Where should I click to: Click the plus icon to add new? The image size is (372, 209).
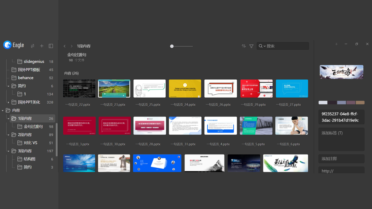pos(42,46)
